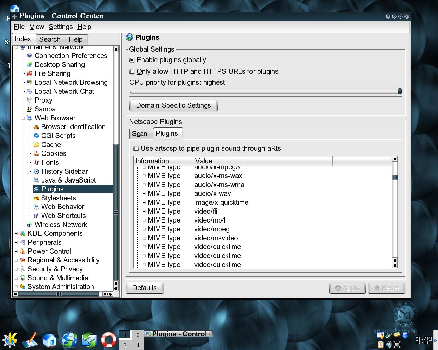The image size is (438, 350).
Task: Open the File menu
Action: (x=19, y=27)
